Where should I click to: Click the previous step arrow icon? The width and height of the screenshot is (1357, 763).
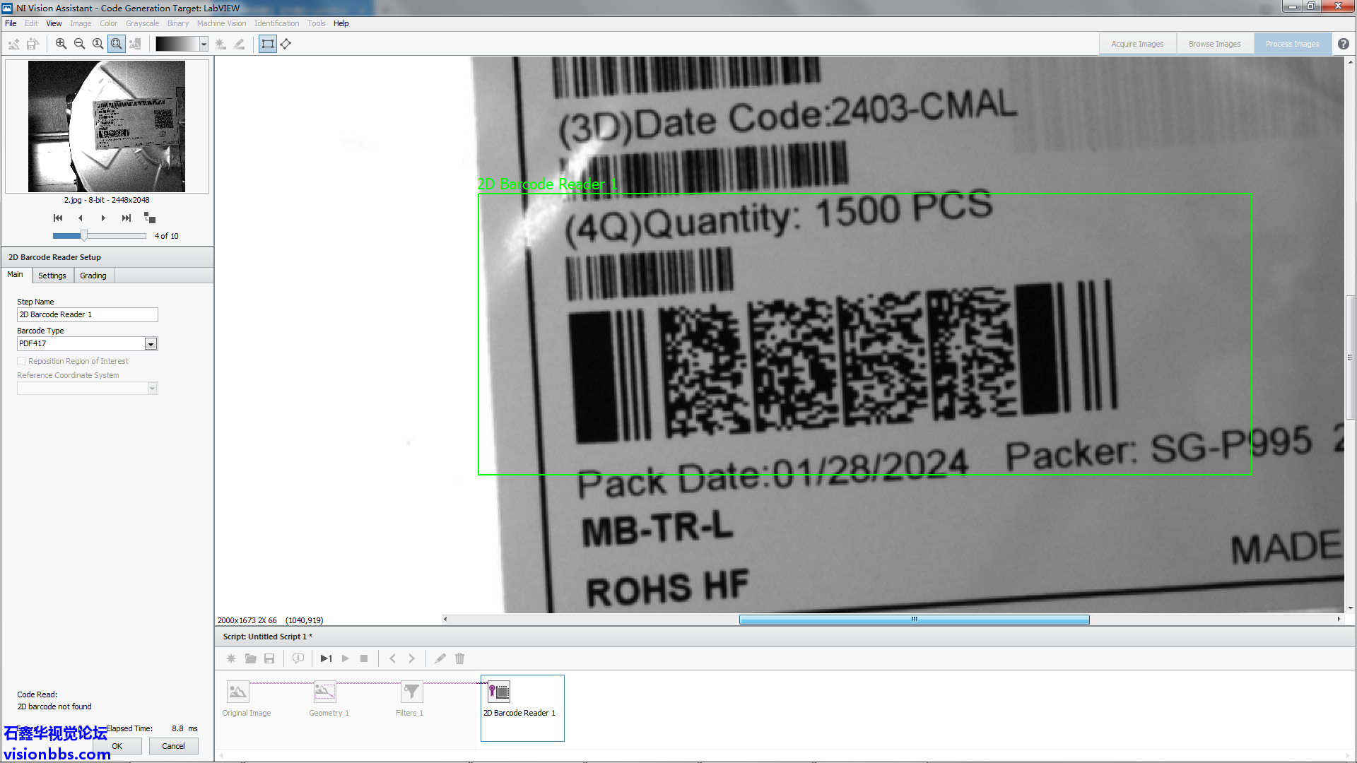click(393, 658)
